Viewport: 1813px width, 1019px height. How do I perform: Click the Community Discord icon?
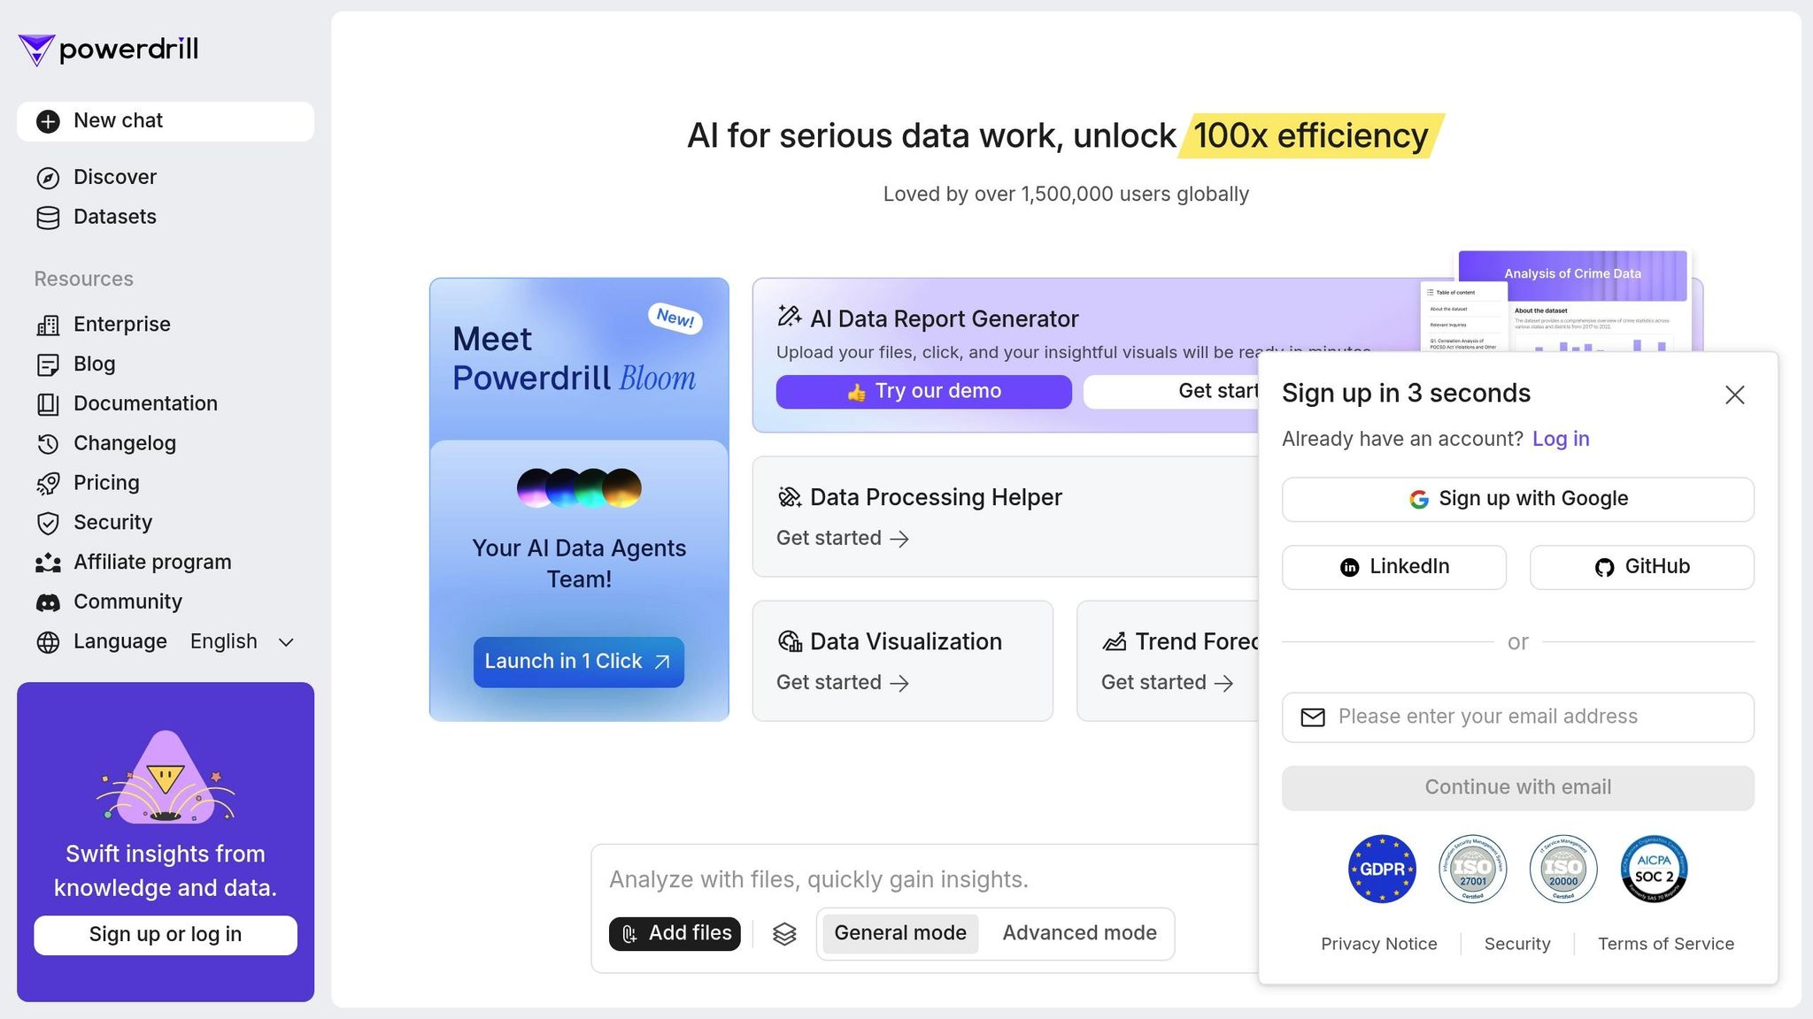pos(48,602)
